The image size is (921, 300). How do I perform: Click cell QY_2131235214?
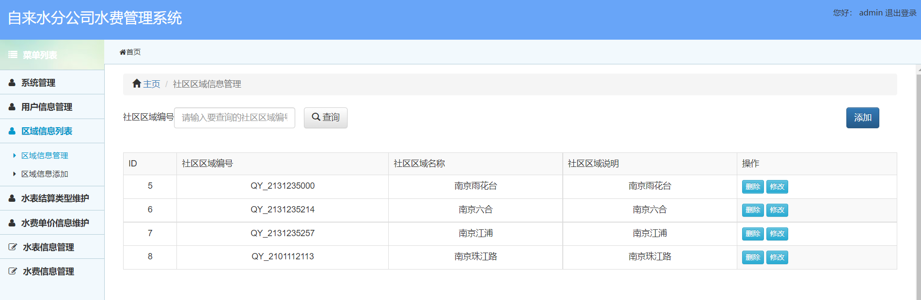[x=283, y=210]
